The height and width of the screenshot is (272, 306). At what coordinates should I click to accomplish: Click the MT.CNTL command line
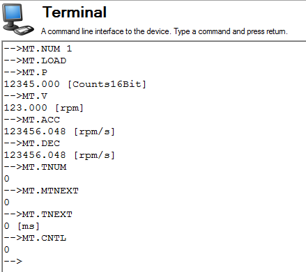(36, 238)
